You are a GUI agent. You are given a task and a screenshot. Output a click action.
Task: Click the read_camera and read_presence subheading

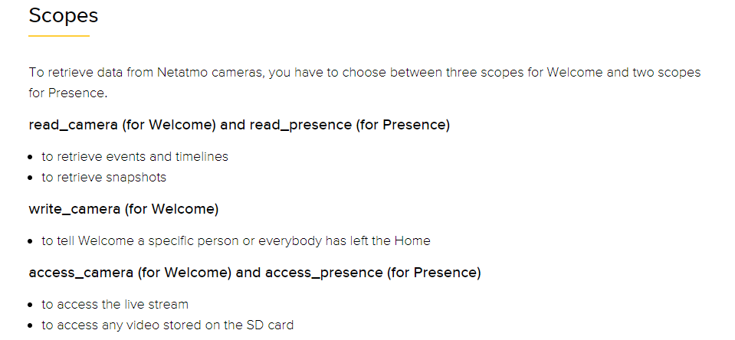[239, 126]
